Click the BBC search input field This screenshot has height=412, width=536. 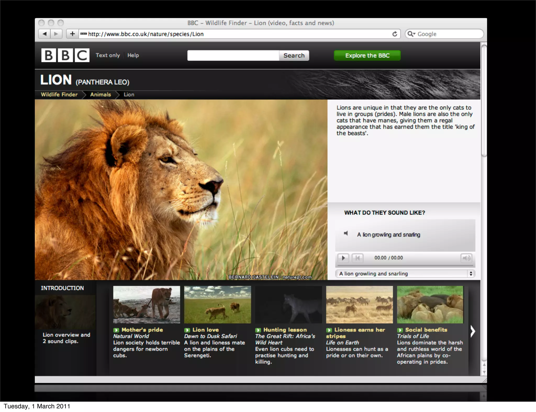233,55
